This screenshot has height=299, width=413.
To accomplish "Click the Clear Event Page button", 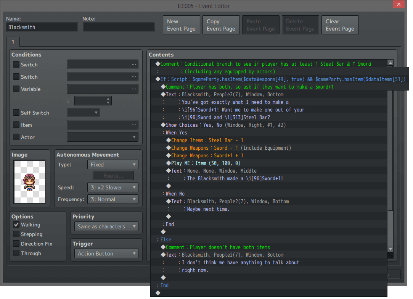I will [340, 24].
